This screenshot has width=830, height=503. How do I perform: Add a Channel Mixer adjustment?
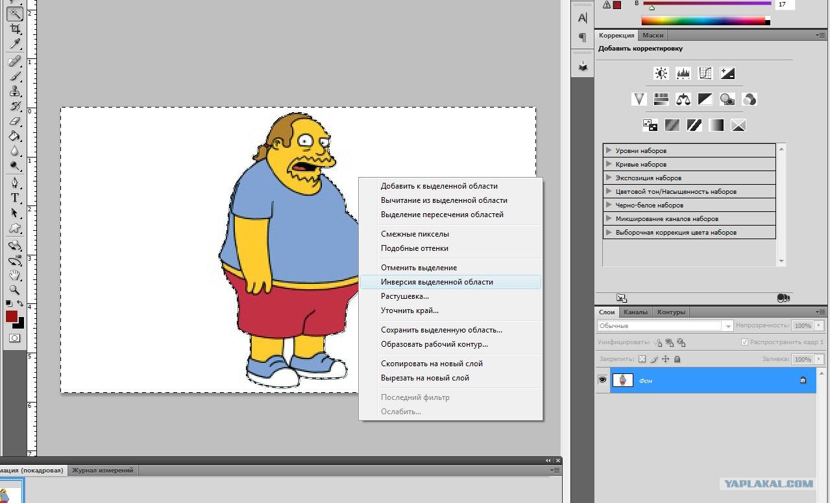click(x=750, y=99)
